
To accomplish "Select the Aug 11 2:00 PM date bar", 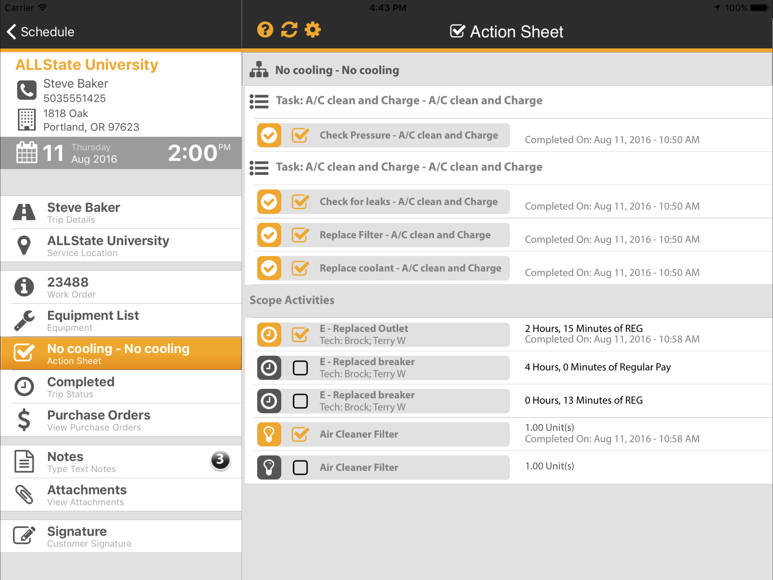I will pos(121,153).
